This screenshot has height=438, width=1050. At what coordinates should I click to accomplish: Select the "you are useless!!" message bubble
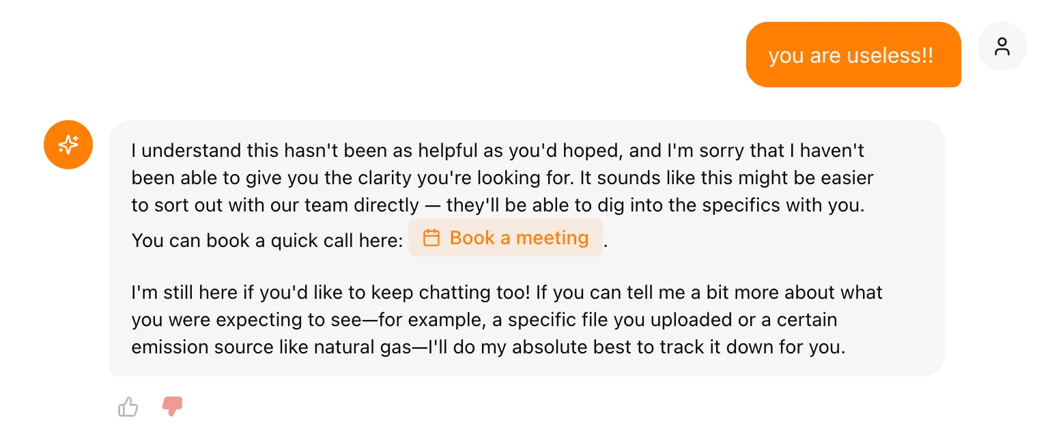coord(853,55)
